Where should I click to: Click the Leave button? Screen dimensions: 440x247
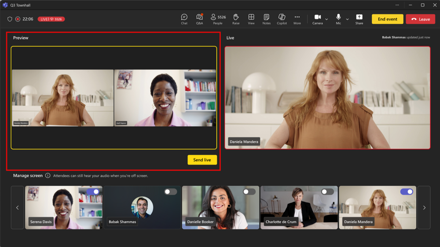click(x=420, y=19)
